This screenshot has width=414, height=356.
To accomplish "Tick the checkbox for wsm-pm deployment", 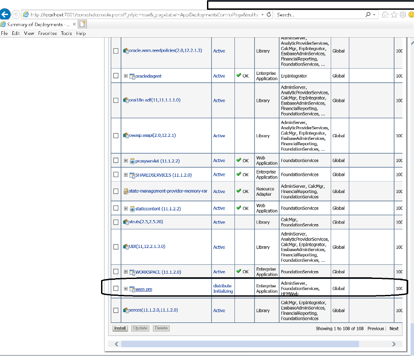I will pyautogui.click(x=116, y=289).
